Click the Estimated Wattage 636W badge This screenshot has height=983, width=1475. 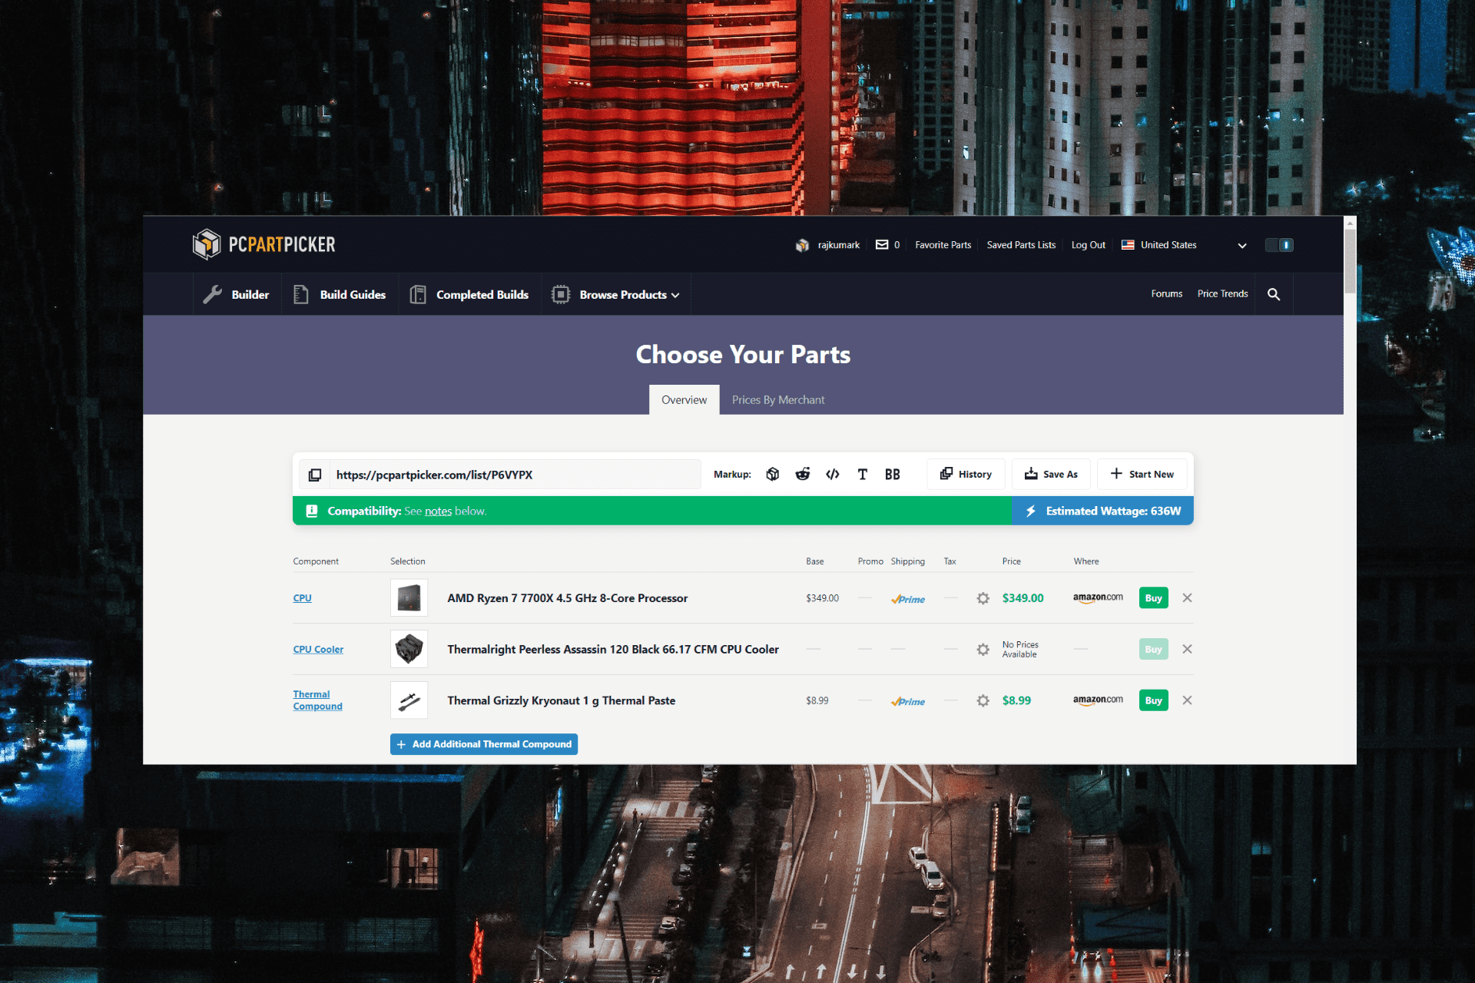1102,511
